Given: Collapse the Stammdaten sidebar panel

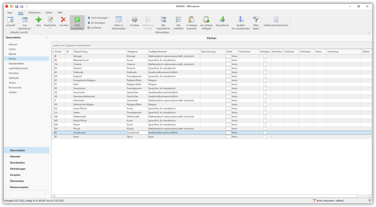Looking at the screenshot, I should tap(46, 38).
